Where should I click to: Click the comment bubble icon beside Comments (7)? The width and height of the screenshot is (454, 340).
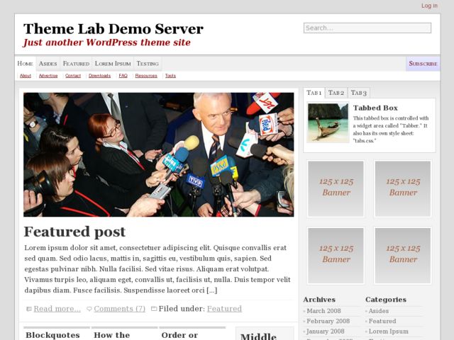(x=89, y=309)
